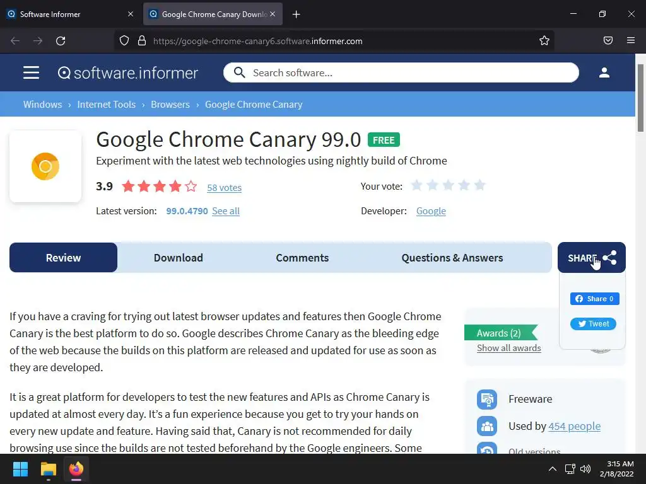Show all awards link
646x484 pixels.
tap(509, 348)
